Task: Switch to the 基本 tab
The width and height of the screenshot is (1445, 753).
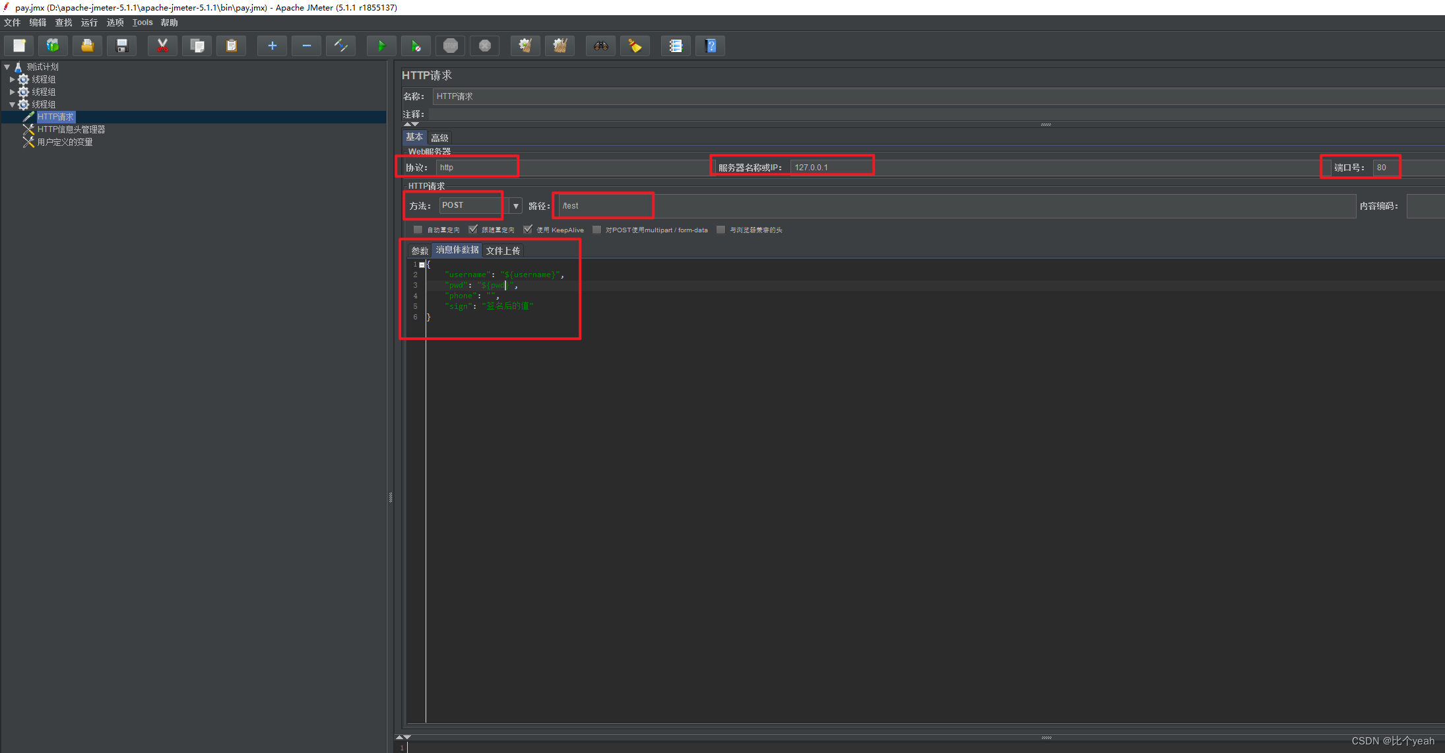Action: (x=414, y=137)
